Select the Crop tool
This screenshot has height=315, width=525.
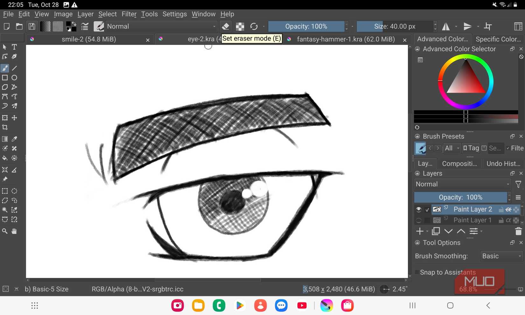click(5, 127)
